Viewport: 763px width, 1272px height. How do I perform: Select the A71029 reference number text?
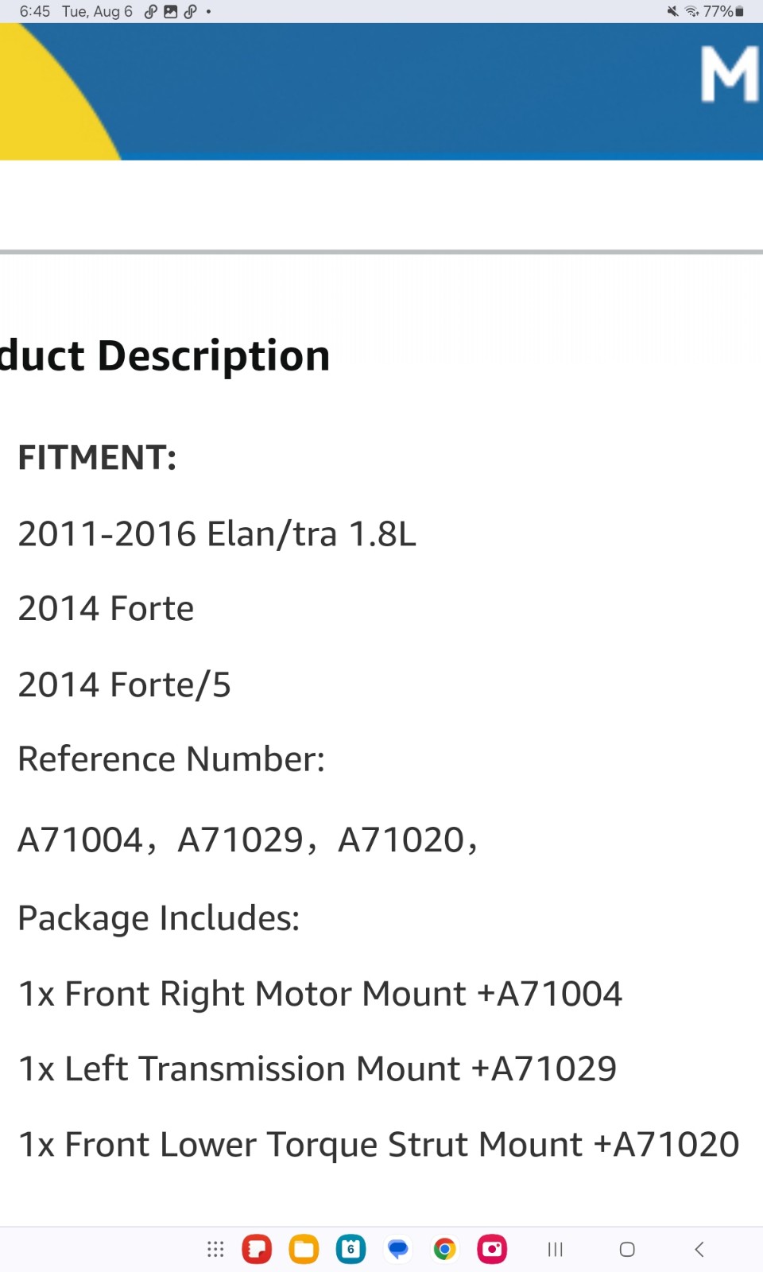click(241, 840)
